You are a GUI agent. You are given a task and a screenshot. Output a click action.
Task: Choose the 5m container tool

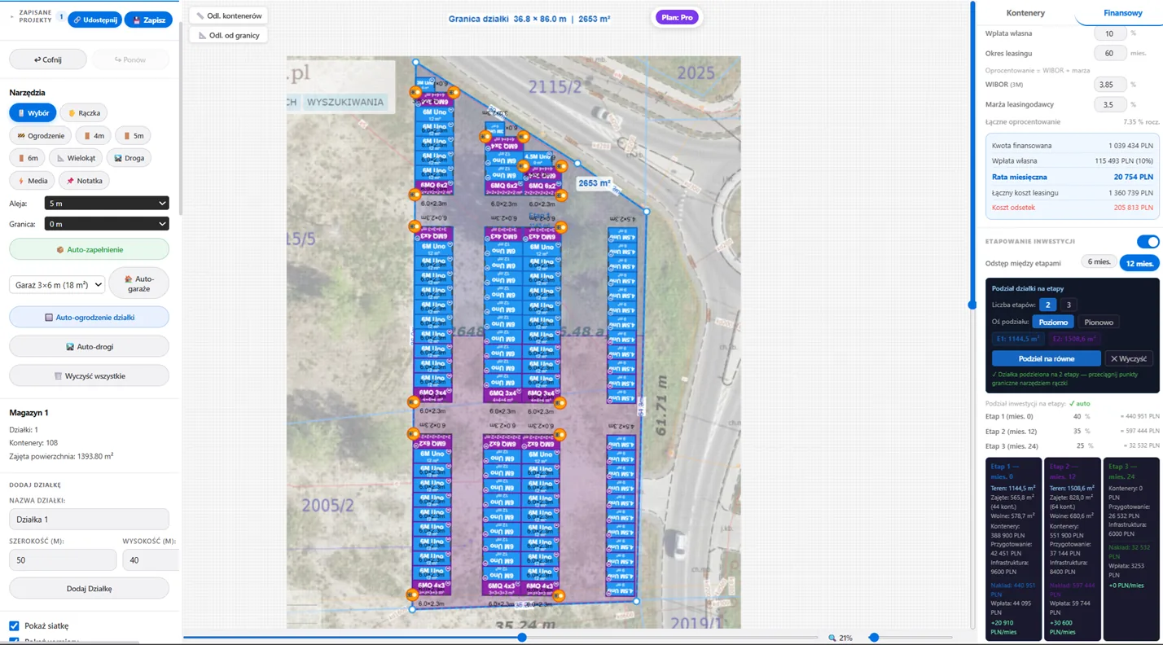click(x=134, y=136)
